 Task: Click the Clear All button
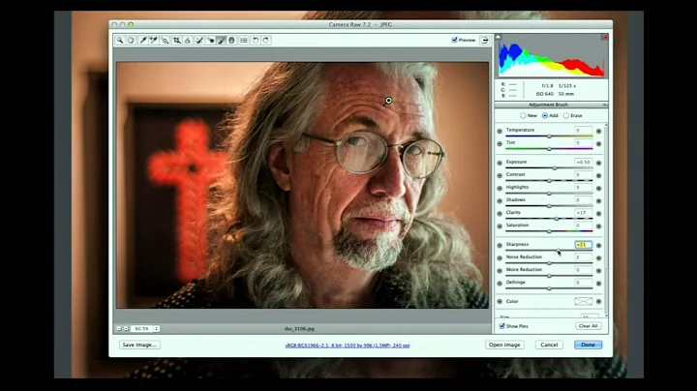(x=588, y=326)
